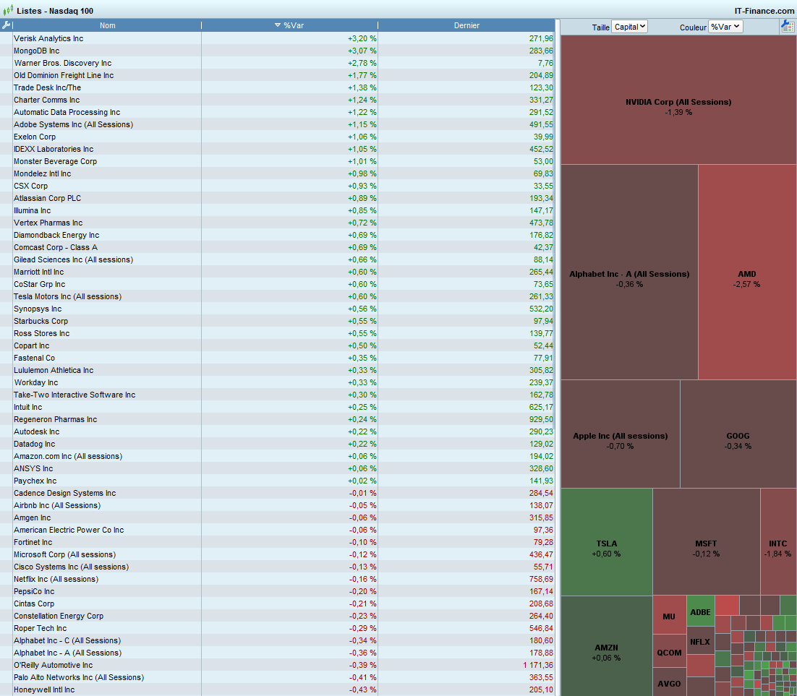Click the GOOG heatmap tile

[x=738, y=434]
